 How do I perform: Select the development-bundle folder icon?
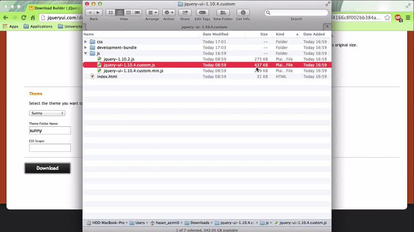tap(93, 47)
